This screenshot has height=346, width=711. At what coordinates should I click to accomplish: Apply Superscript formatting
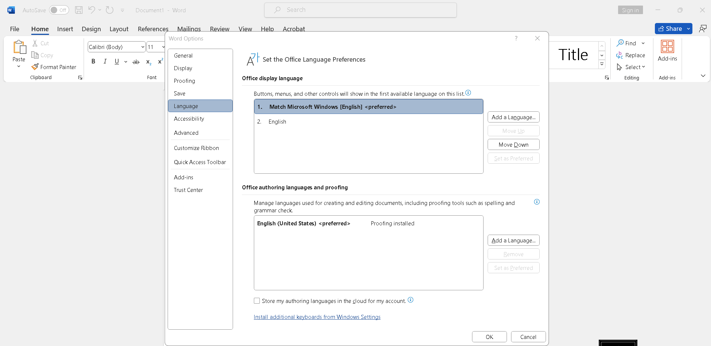(160, 61)
